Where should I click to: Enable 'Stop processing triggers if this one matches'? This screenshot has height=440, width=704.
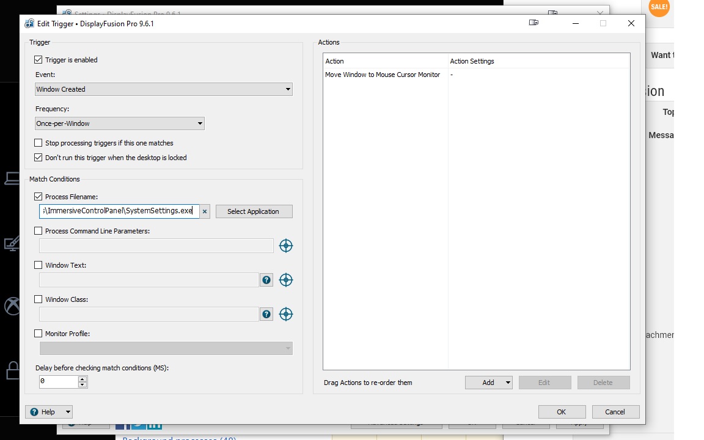click(38, 143)
